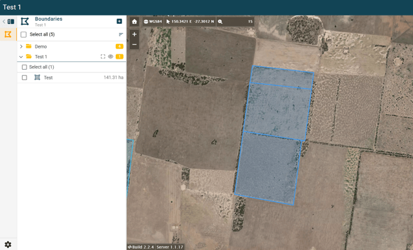This screenshot has height=250, width=413.
Task: Click the Build 2.2.4 status label
Action: point(141,247)
